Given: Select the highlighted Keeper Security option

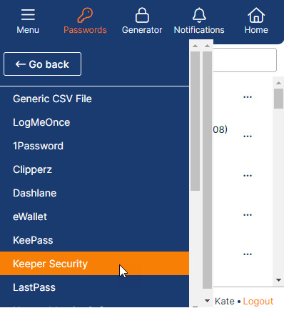Looking at the screenshot, I should (94, 264).
